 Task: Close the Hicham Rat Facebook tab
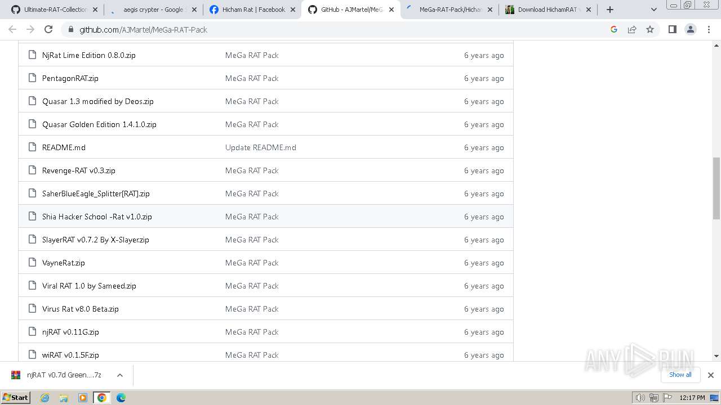click(x=292, y=10)
